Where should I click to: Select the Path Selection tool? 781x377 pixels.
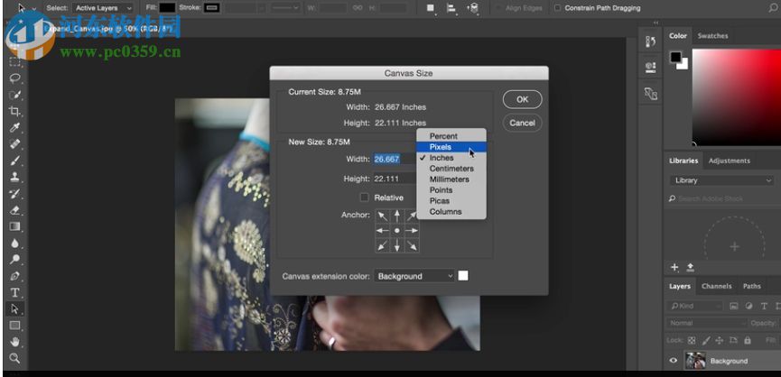tap(15, 308)
